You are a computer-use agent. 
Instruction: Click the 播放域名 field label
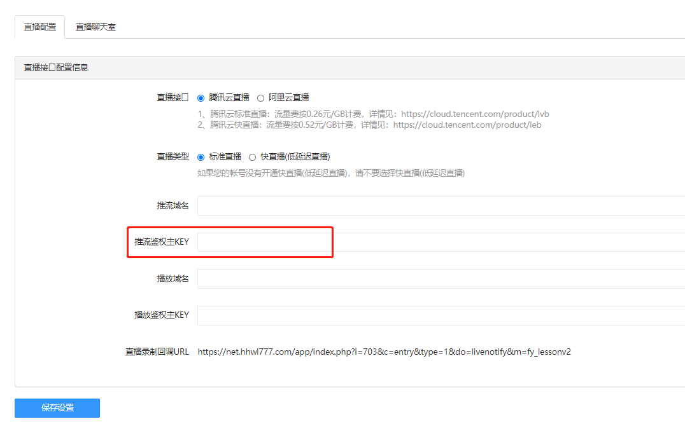point(173,279)
